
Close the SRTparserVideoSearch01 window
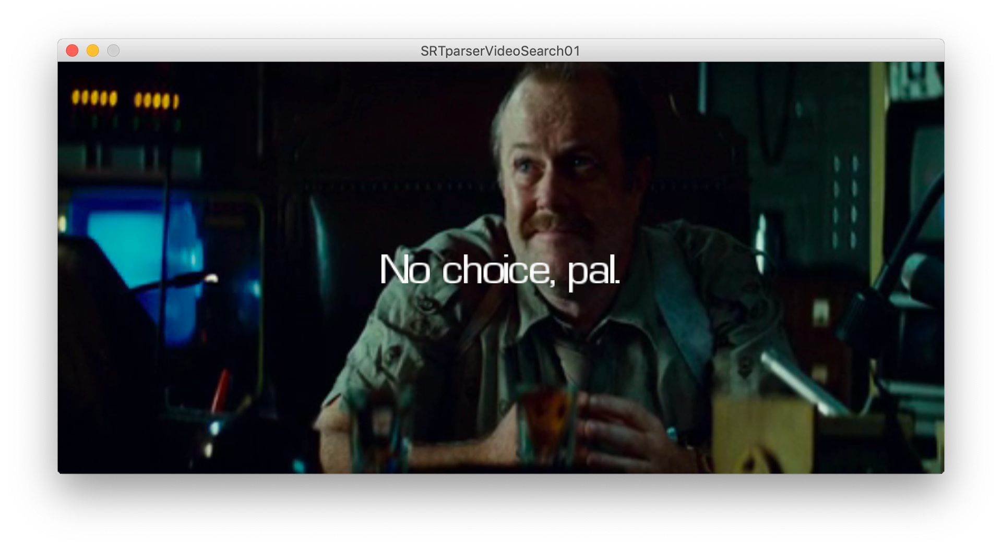click(x=72, y=51)
